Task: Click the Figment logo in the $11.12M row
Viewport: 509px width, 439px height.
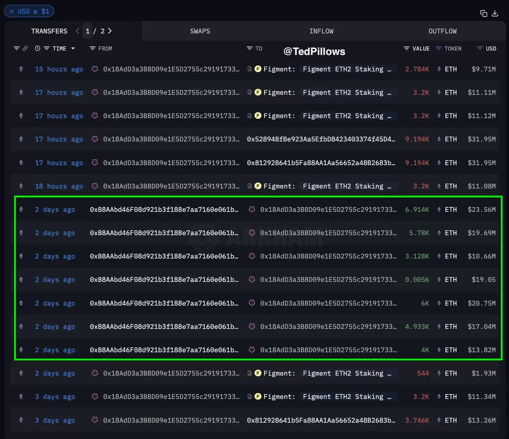Action: tap(257, 116)
